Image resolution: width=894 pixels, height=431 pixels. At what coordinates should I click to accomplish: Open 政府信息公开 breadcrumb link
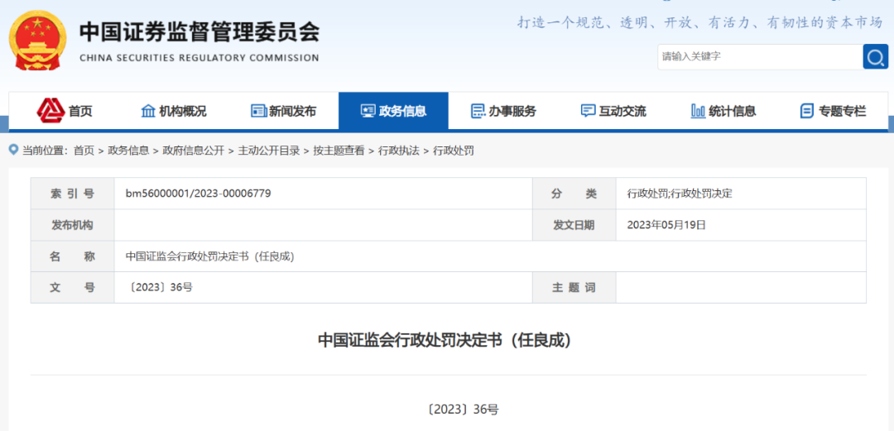pos(193,151)
